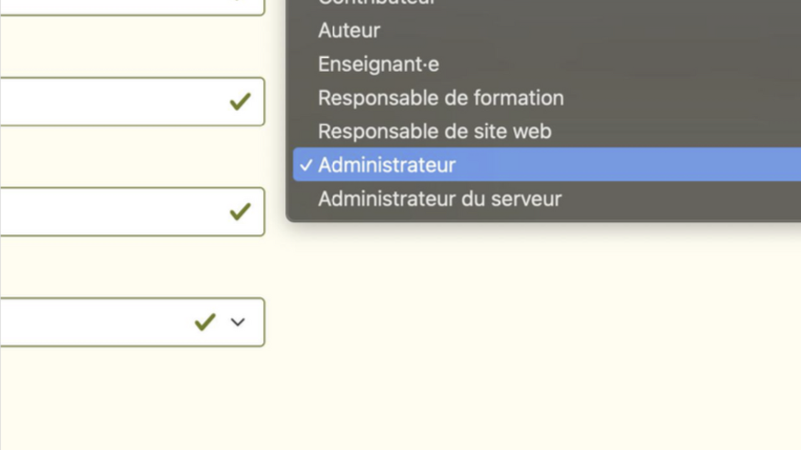
Task: Choose "Enseignant·e" from the role list
Action: point(379,64)
